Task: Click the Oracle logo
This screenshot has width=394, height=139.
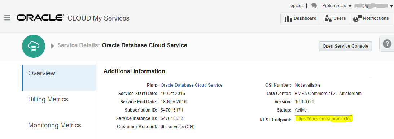Action: tap(40, 18)
